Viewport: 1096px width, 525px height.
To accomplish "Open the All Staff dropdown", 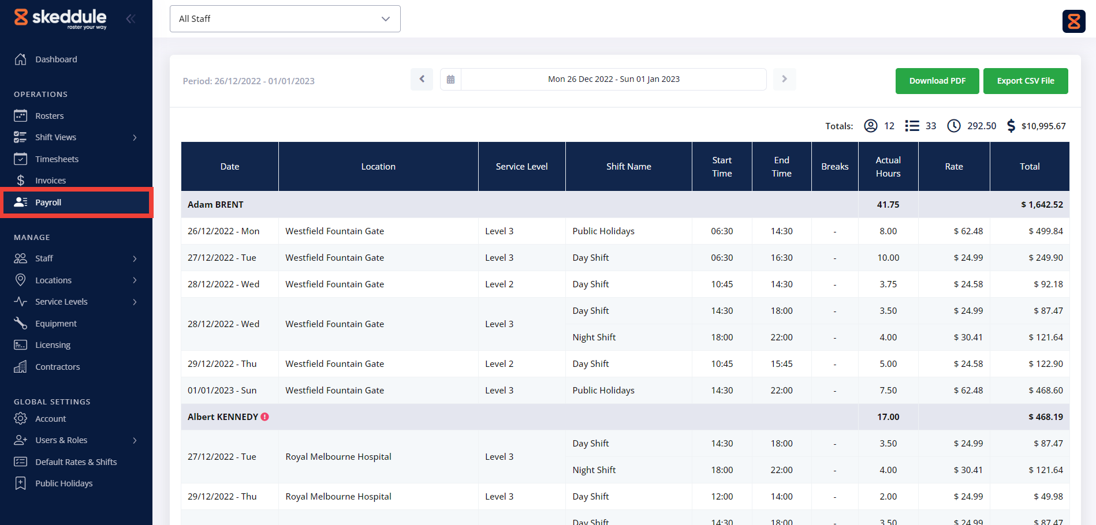I will point(285,19).
